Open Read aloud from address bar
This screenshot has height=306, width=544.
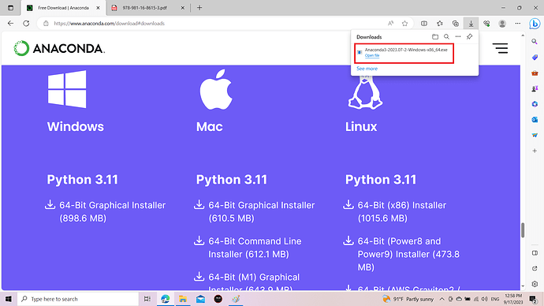click(390, 23)
